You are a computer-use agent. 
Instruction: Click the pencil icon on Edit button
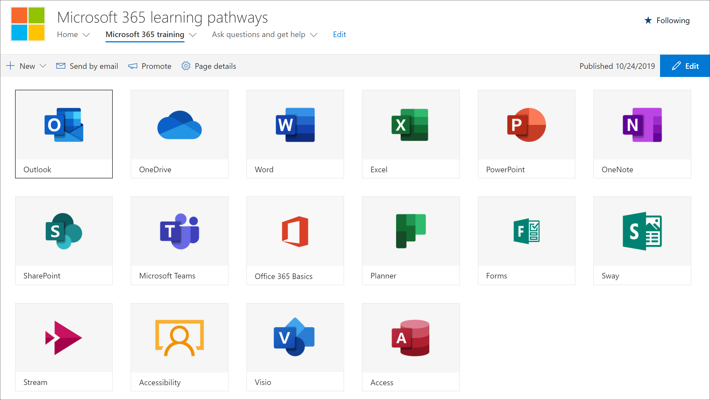[677, 66]
